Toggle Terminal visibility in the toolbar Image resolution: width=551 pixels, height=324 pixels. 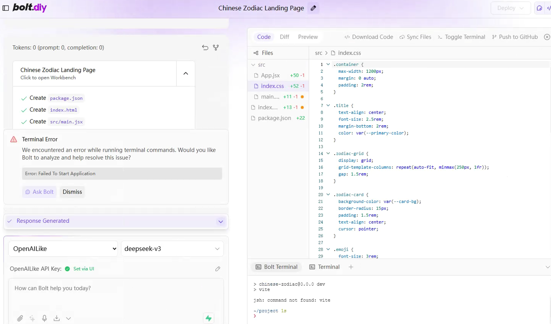461,37
